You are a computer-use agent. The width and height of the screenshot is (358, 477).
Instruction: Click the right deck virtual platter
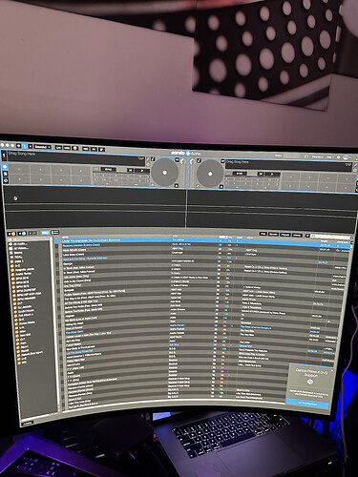[x=210, y=174]
